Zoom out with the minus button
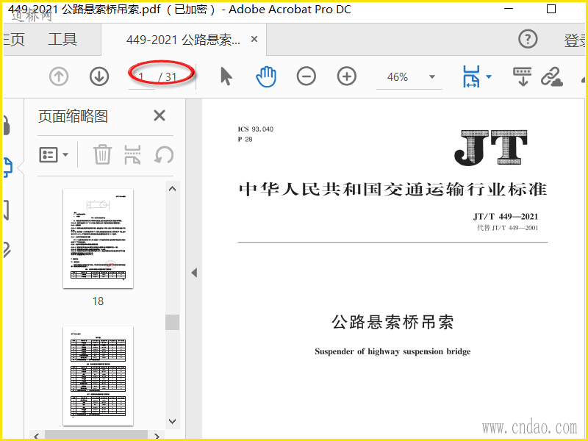Viewport: 588px width, 441px height. tap(306, 76)
